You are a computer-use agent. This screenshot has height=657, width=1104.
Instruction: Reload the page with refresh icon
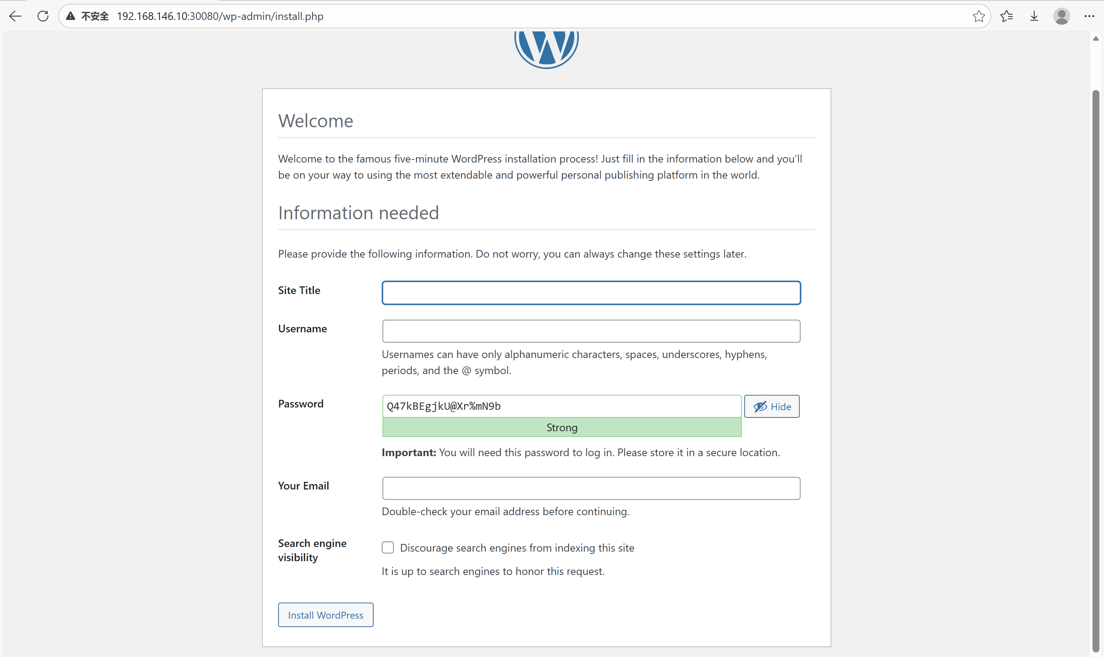tap(43, 16)
